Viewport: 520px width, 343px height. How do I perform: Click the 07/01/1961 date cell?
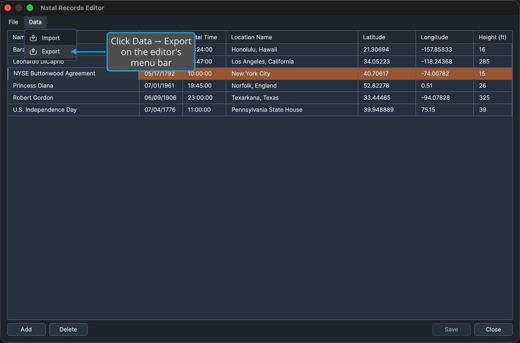161,86
